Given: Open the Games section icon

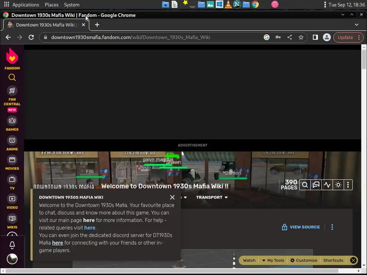Looking at the screenshot, I should (12, 121).
